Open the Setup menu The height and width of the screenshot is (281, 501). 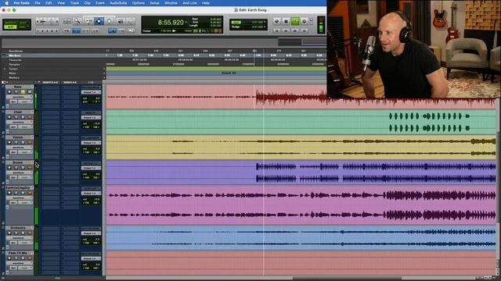point(154,3)
